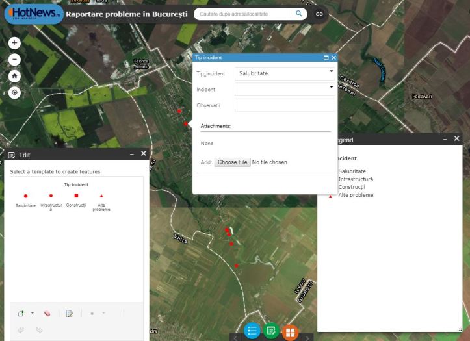Open the orange basemap gallery widget

(x=290, y=331)
